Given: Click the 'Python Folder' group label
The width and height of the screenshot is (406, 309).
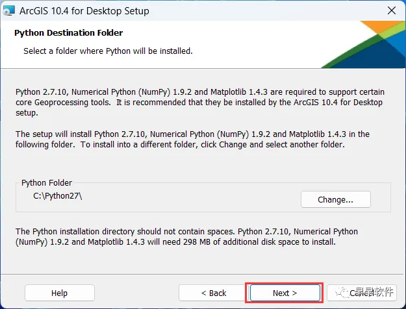Looking at the screenshot, I should coord(47,183).
